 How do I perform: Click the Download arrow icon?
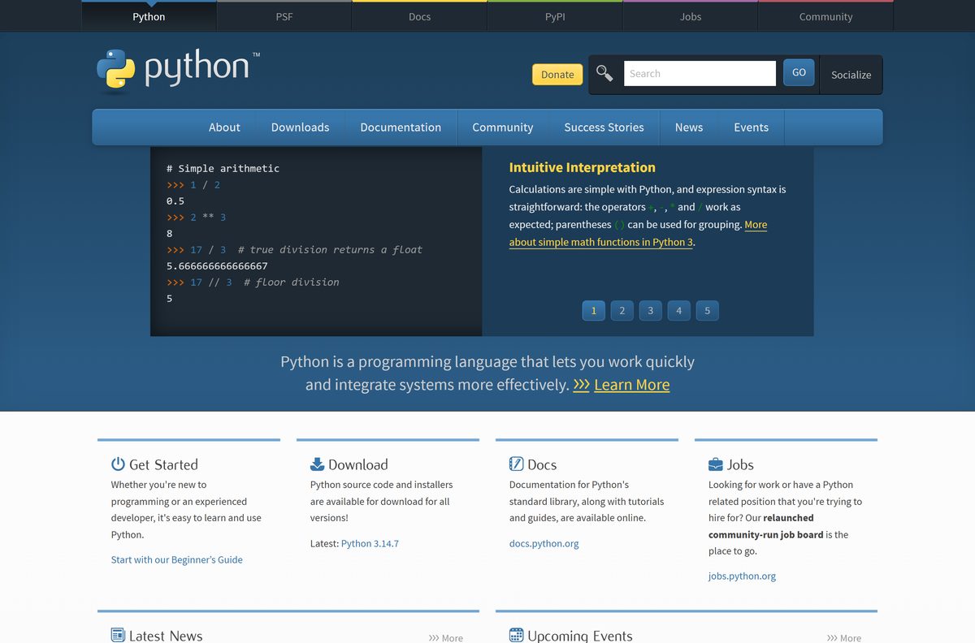[x=317, y=464]
